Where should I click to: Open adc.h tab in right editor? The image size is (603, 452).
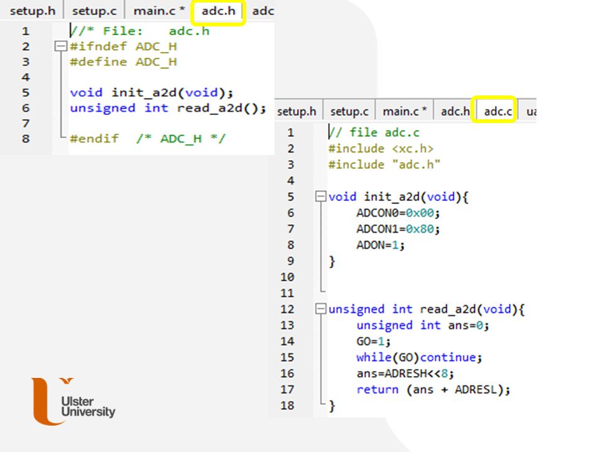tap(455, 112)
